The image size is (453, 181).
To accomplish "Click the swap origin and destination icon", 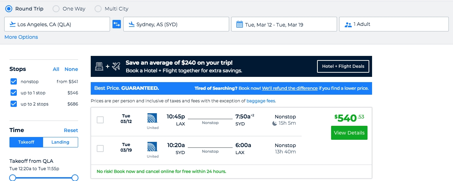I will (116, 24).
